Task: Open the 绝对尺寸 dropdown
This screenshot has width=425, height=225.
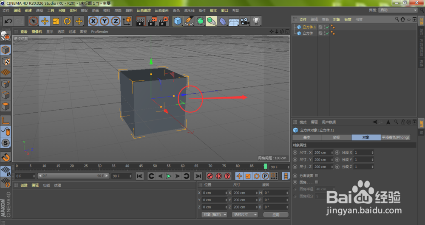Action: [244, 214]
